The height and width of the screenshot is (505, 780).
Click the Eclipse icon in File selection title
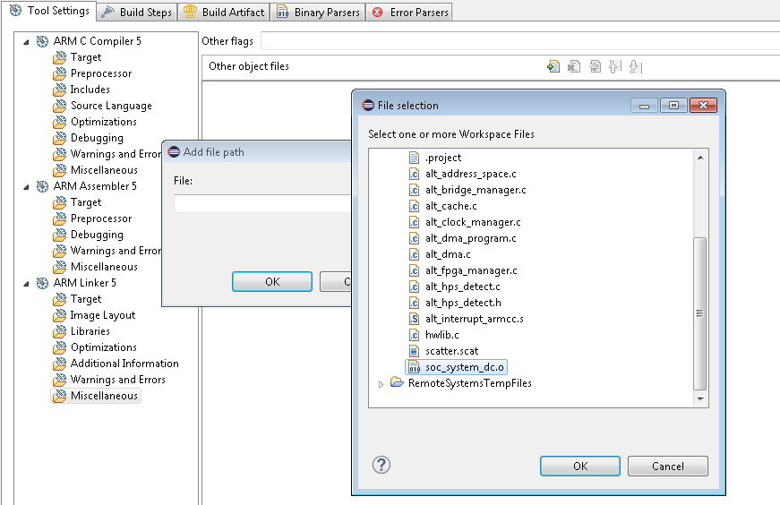coord(368,105)
